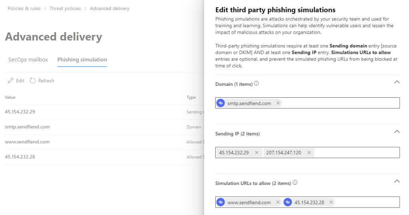Collapse Simulation URLs to allow section

tap(397, 181)
